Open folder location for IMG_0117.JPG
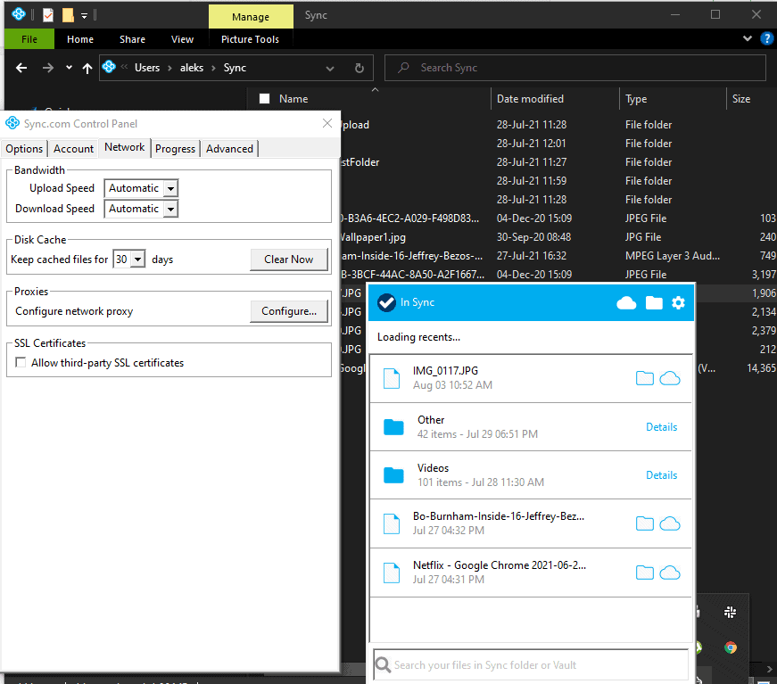Screen dimensions: 777x684 click(644, 378)
